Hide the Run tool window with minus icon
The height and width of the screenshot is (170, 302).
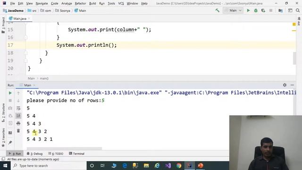(x=292, y=85)
